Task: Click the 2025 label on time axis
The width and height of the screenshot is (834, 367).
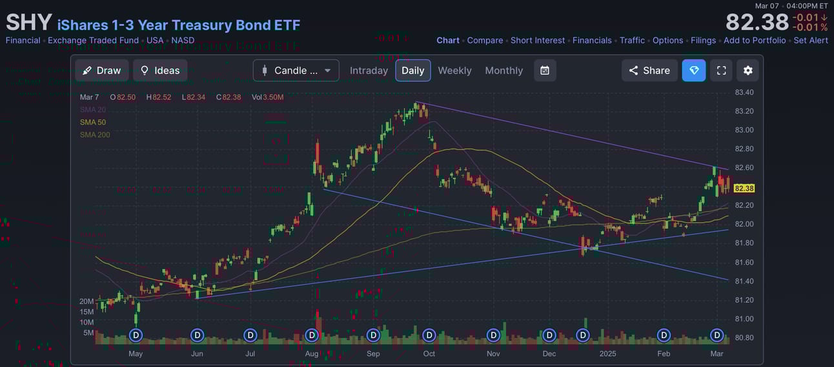Action: click(x=608, y=353)
